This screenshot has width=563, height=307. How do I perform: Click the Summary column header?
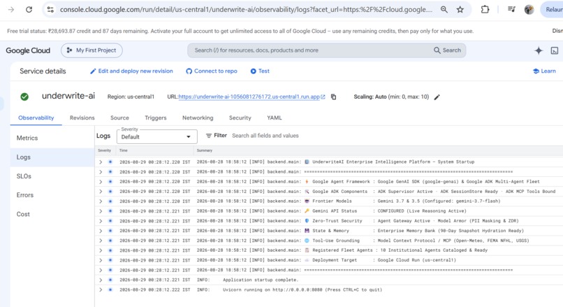point(204,150)
